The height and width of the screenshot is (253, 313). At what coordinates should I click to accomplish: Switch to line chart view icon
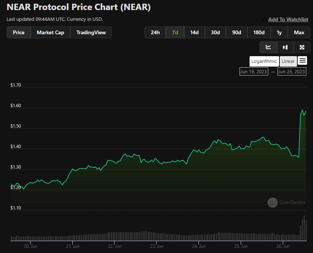(x=268, y=47)
